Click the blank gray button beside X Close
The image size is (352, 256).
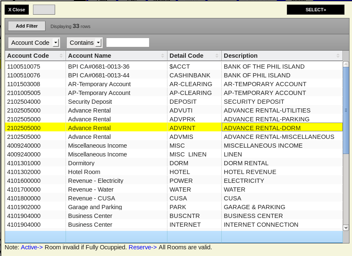(44, 10)
